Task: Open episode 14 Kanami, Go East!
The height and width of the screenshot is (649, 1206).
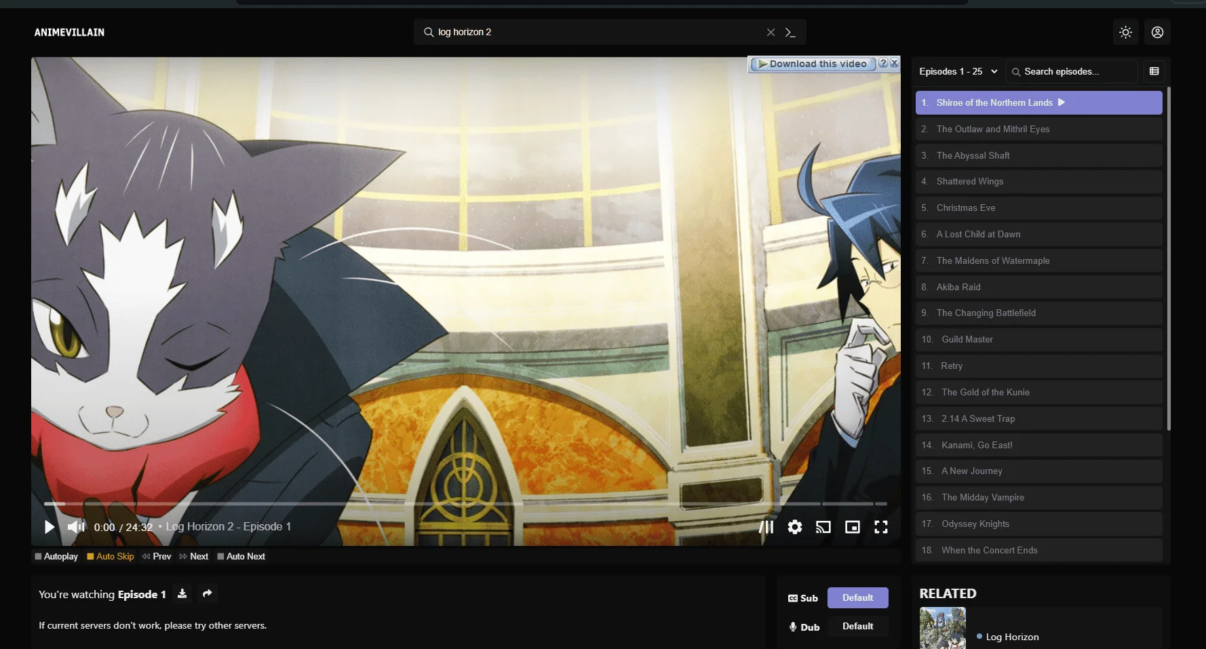Action: pos(1038,445)
